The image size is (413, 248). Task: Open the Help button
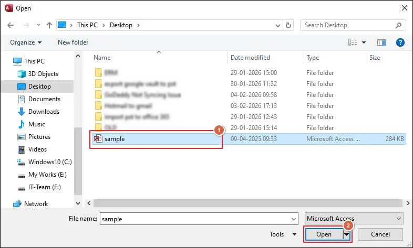tap(400, 42)
